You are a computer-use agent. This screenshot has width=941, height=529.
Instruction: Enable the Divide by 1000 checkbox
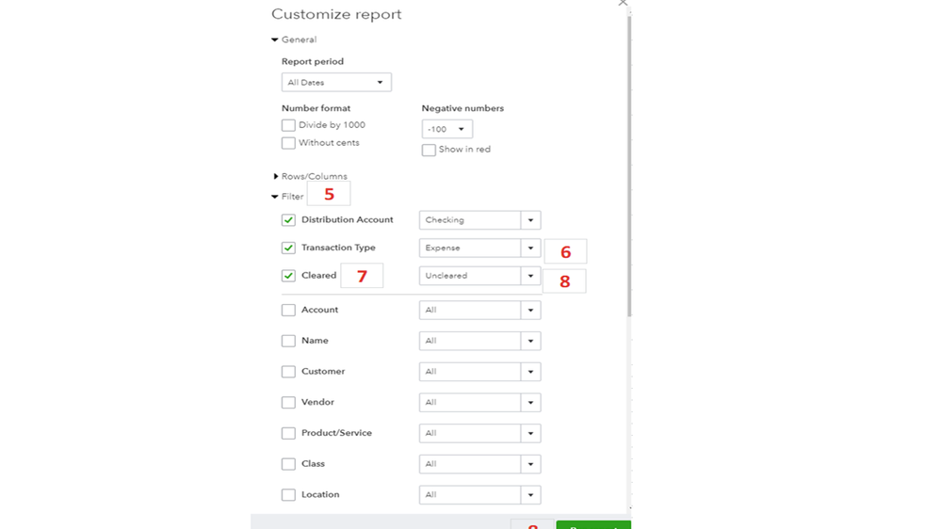(288, 125)
